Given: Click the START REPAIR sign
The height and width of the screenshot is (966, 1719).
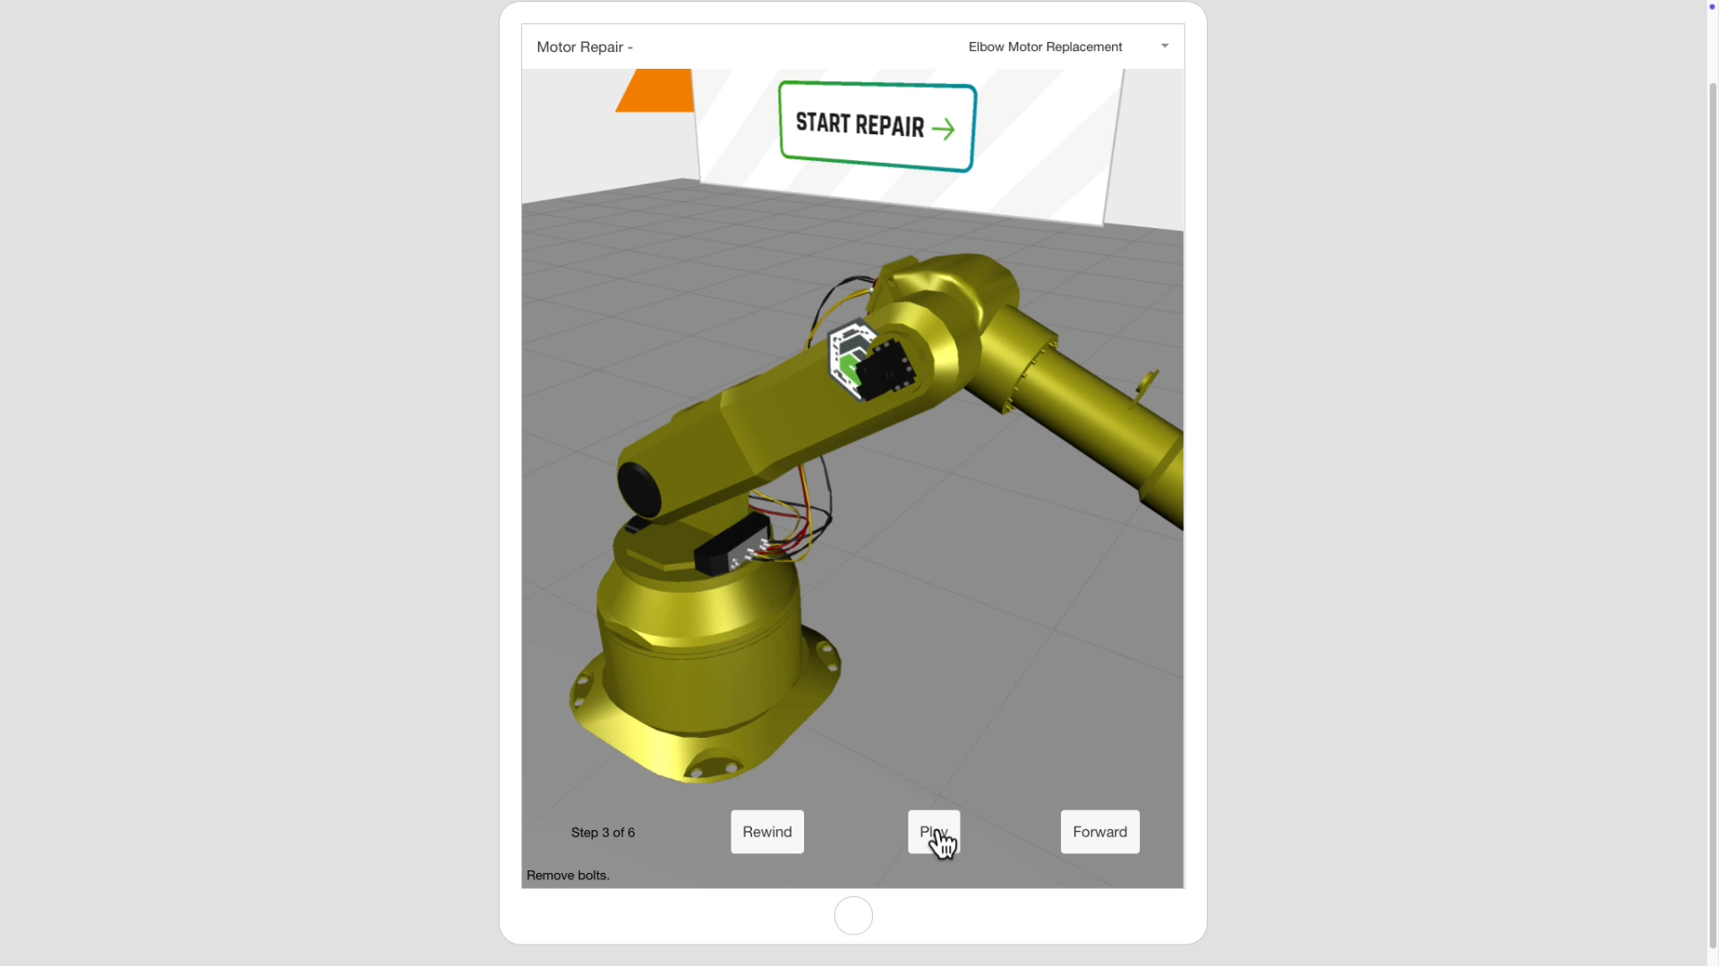Looking at the screenshot, I should (877, 126).
